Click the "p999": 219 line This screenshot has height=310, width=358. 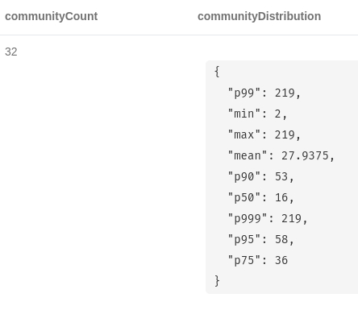268,218
